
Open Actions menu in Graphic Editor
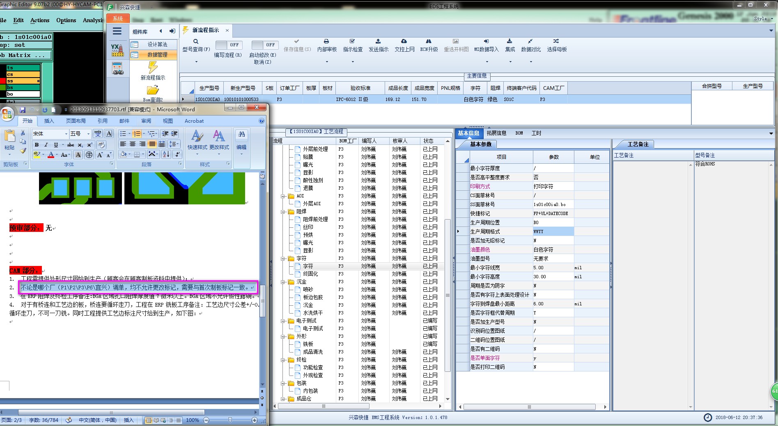[x=40, y=20]
